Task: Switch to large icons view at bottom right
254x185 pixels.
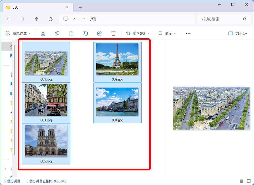Action: coord(248,181)
